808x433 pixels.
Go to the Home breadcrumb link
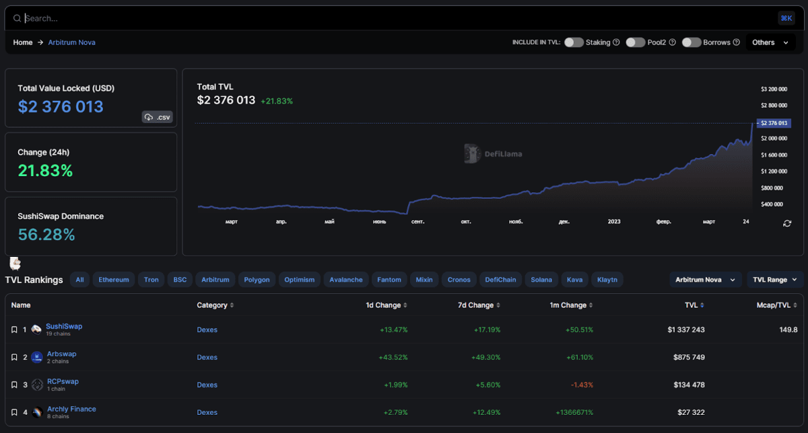(23, 42)
